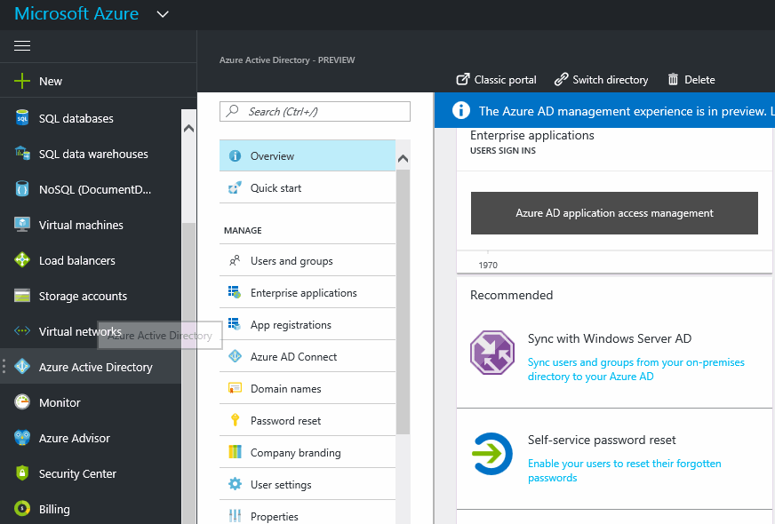Image resolution: width=775 pixels, height=524 pixels.
Task: Click the Sync with Windows Server AD icon
Action: coord(492,353)
